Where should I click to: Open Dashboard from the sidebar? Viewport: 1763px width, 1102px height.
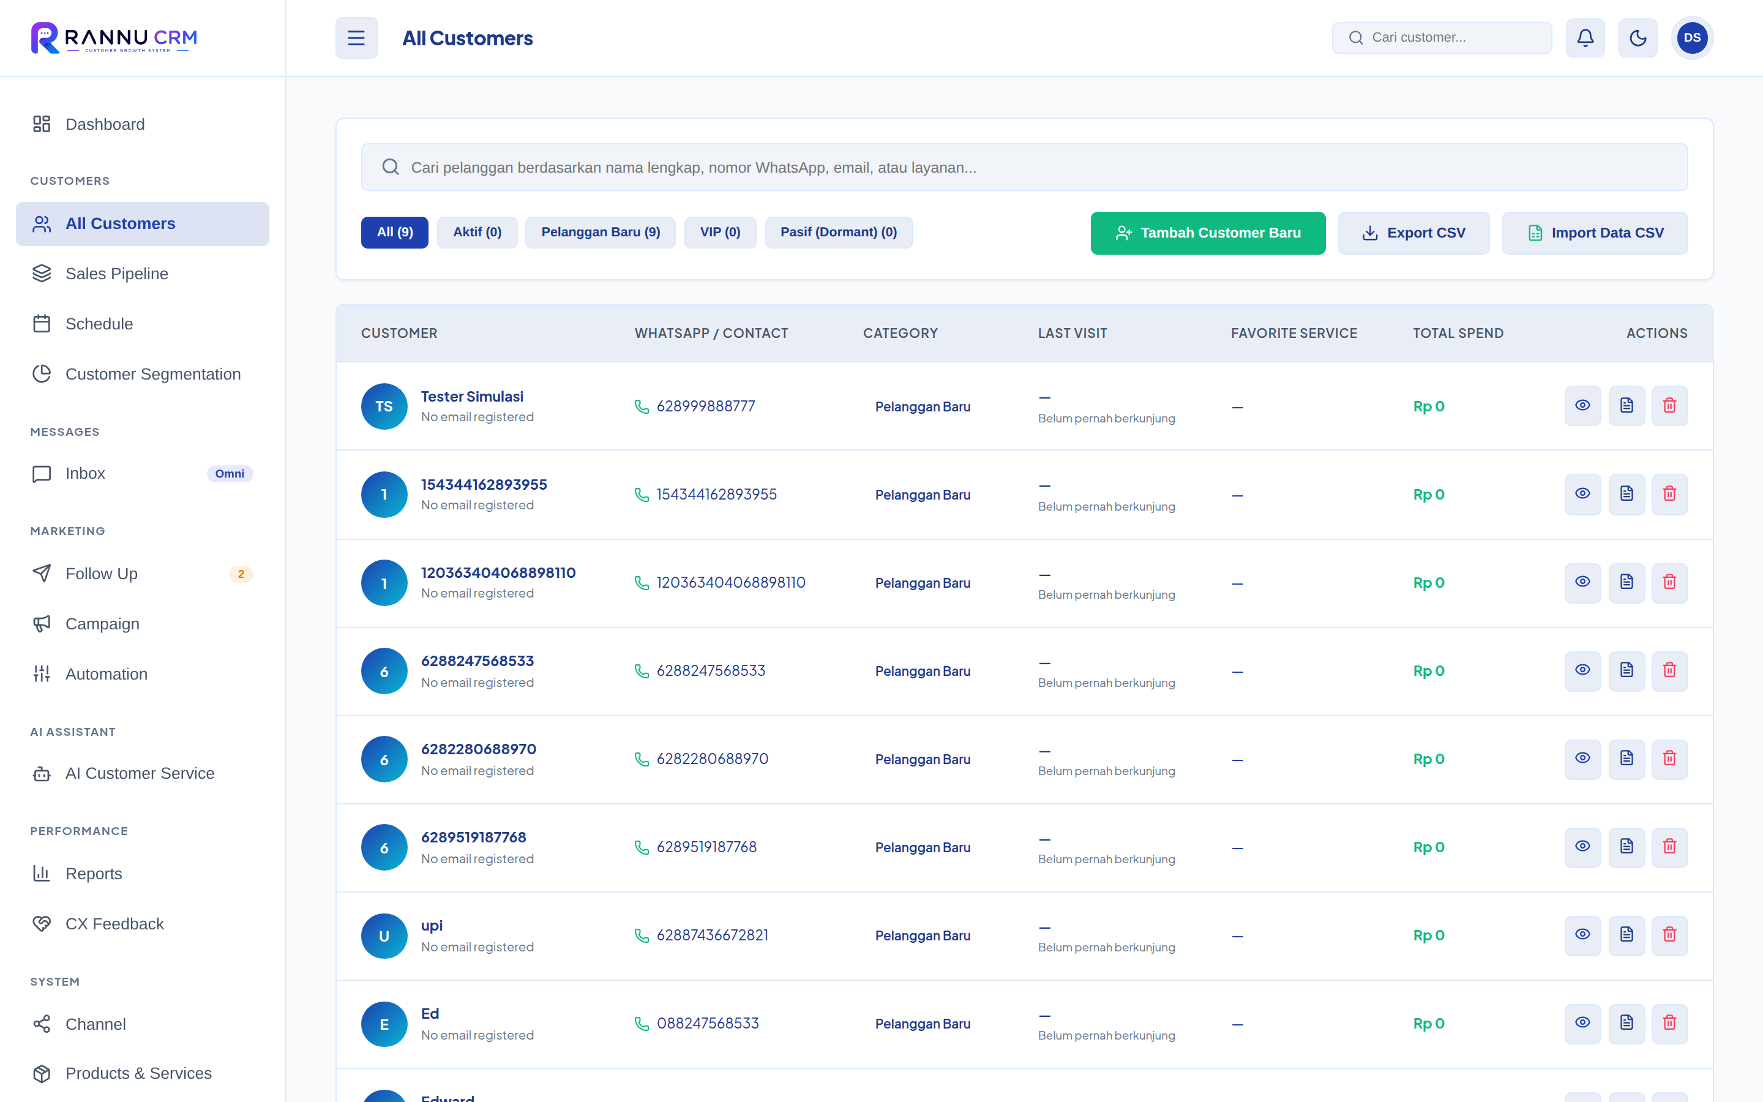[143, 125]
